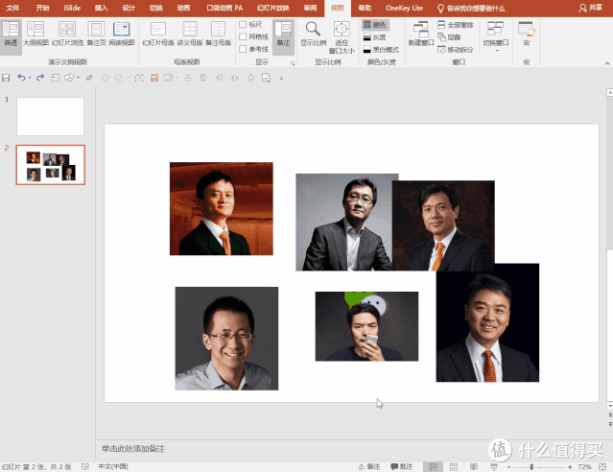Open Notes Master (备注母版)

[218, 35]
